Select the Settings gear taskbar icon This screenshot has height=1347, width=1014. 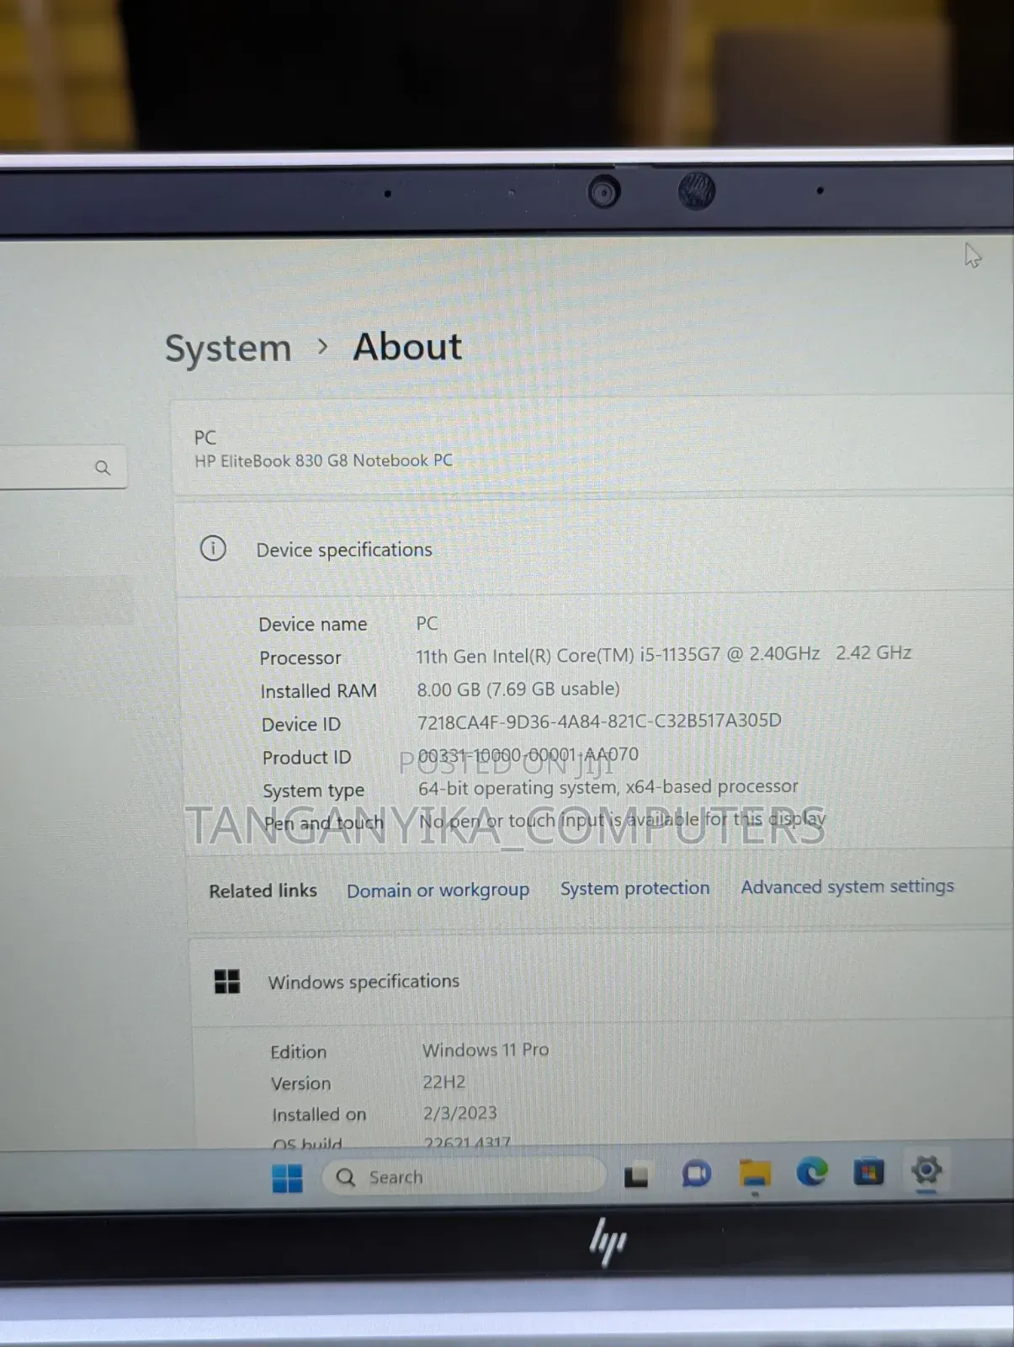tap(926, 1169)
